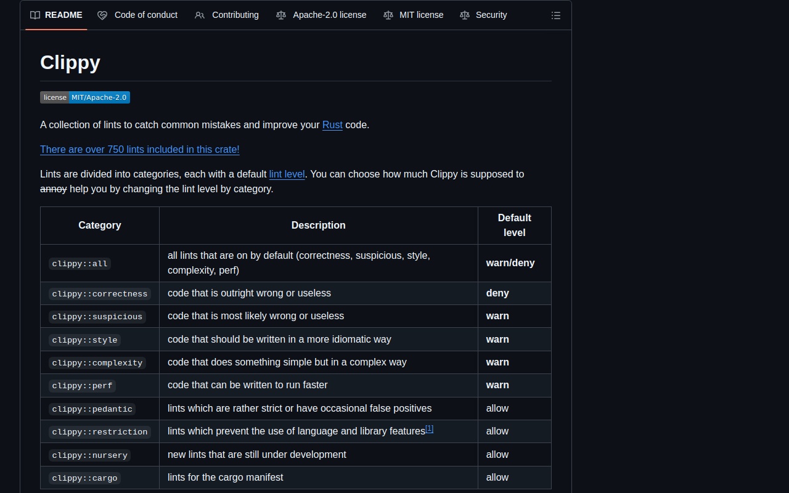Screen dimensions: 789x493
Task: Open the 'over 750 lints' link
Action: pyautogui.click(x=139, y=150)
